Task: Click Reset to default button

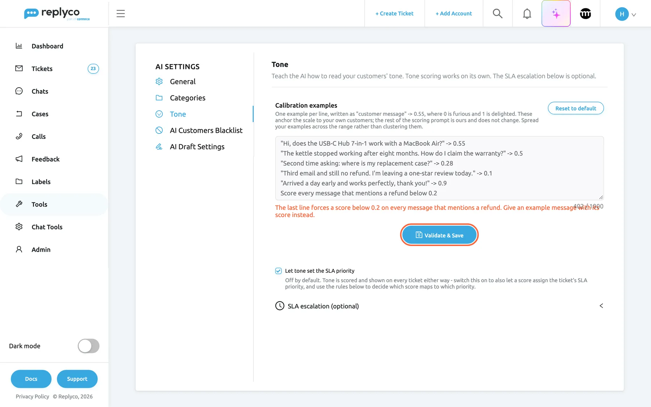Action: tap(575, 108)
